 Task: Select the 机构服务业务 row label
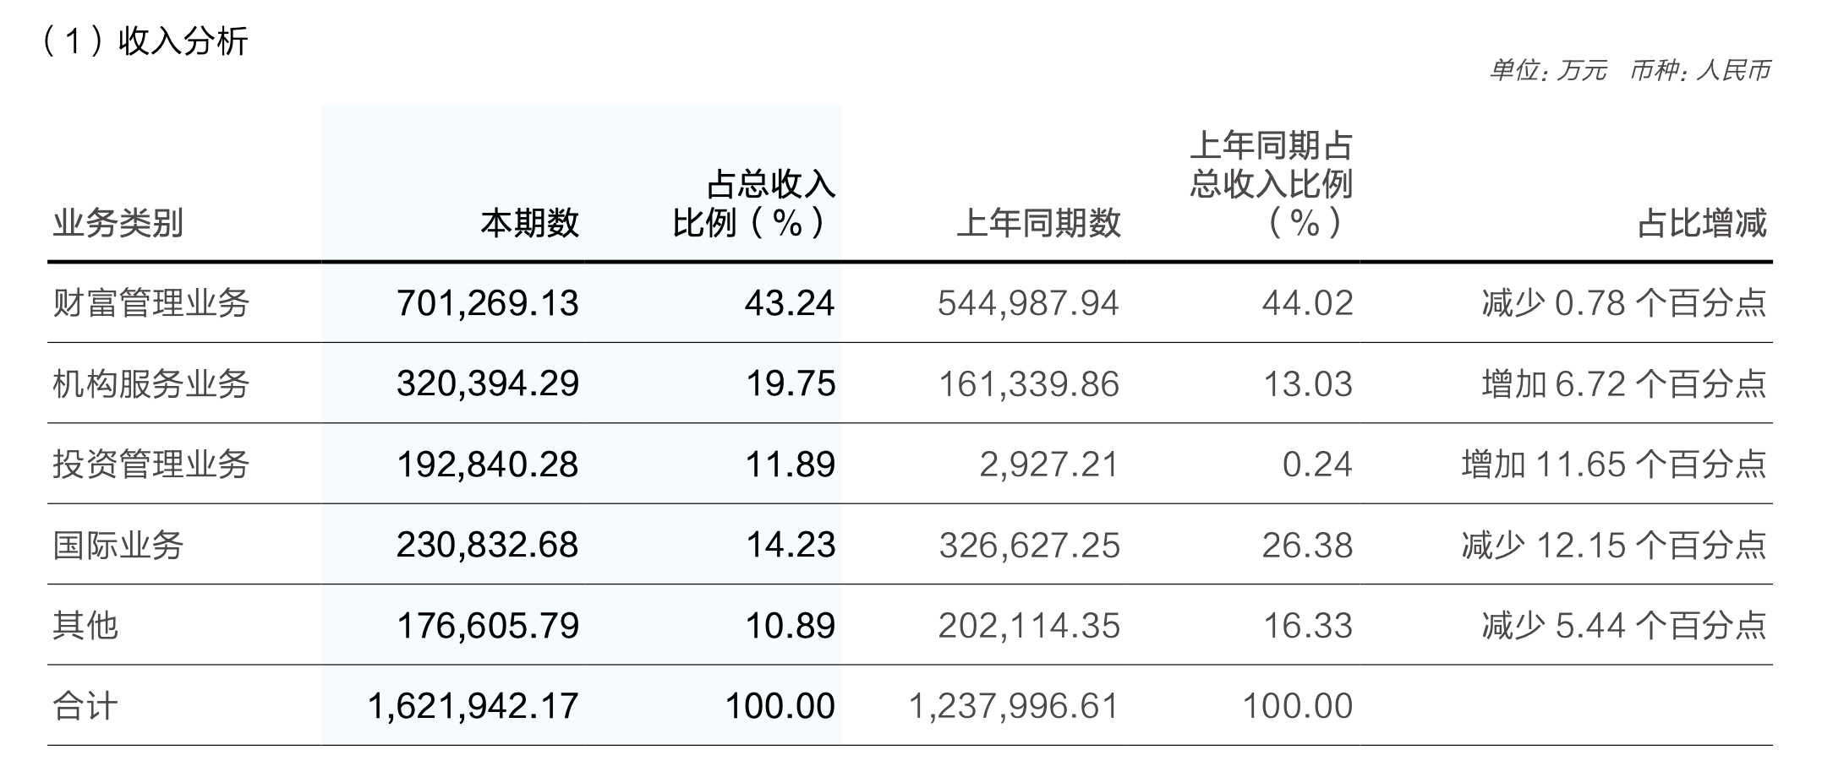tap(151, 384)
